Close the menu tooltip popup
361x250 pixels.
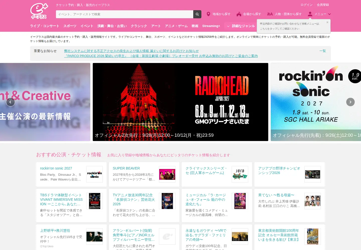click(x=327, y=22)
